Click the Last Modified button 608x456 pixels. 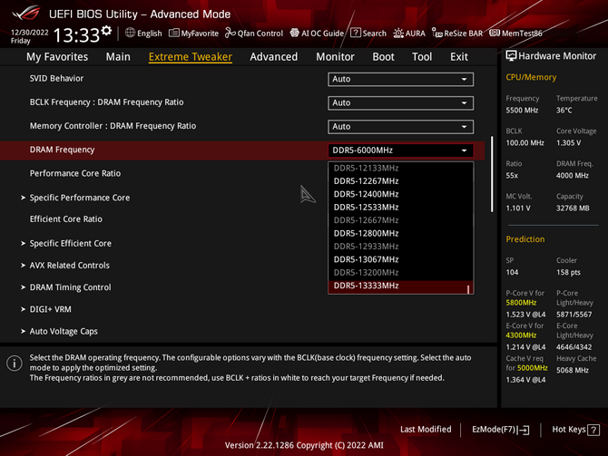click(426, 430)
